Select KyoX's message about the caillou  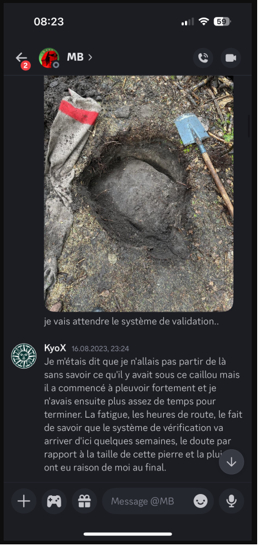coord(143,414)
